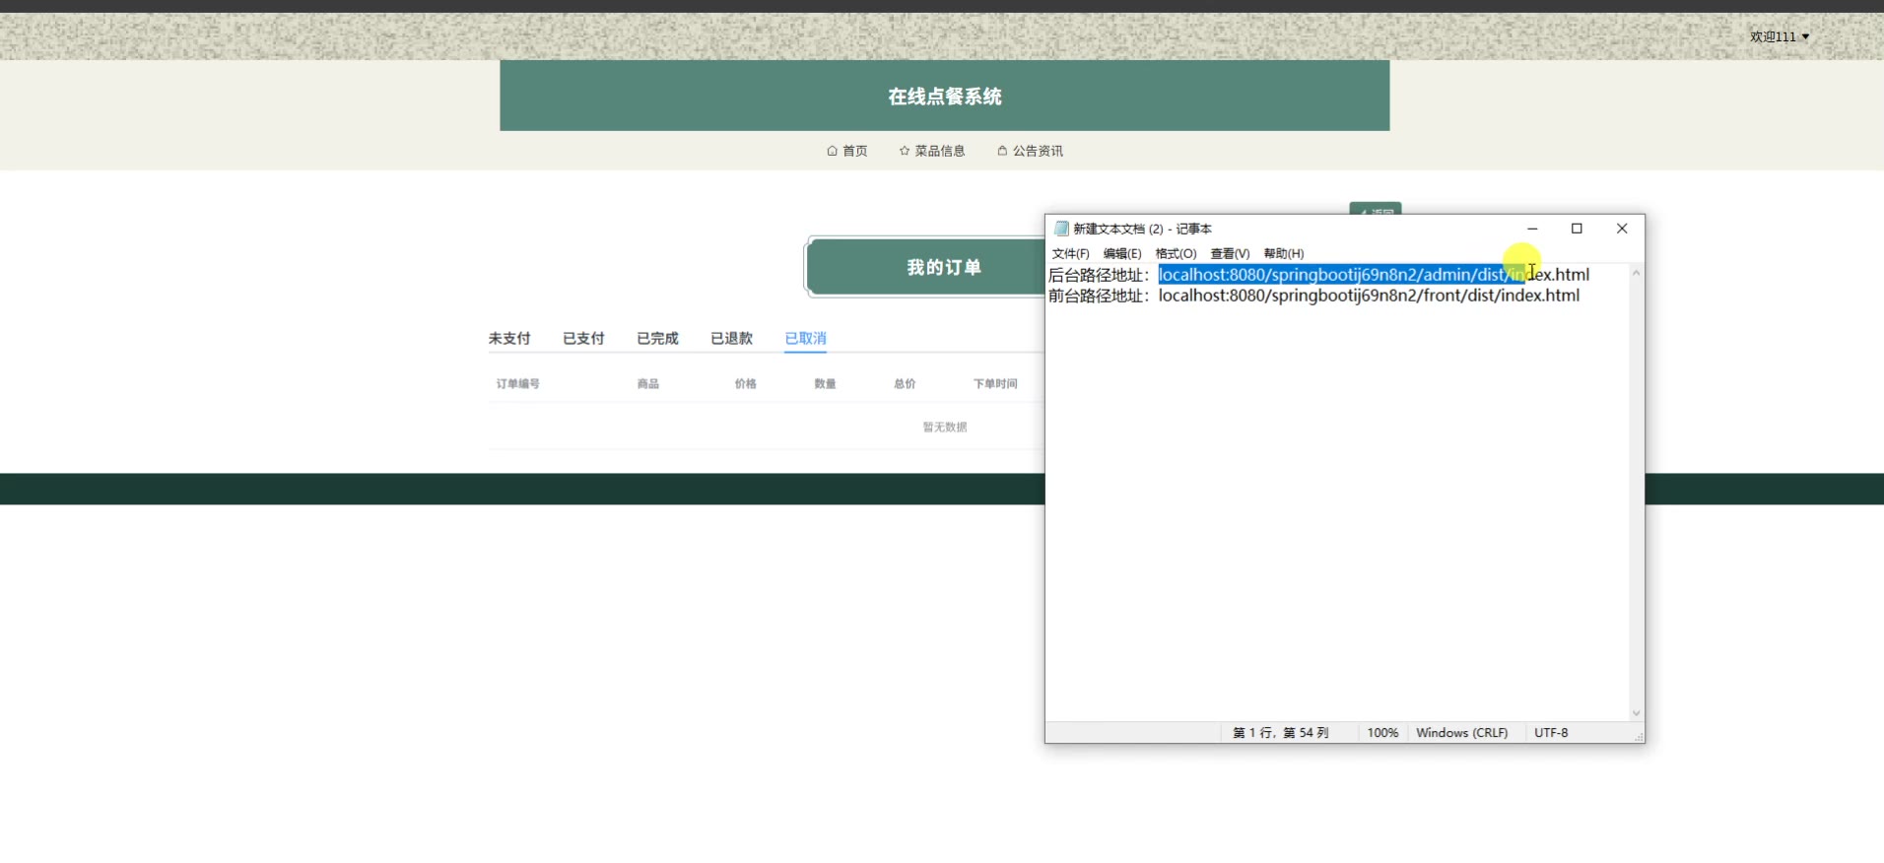Click the Notepad scrollbar down arrow
The height and width of the screenshot is (863, 1884).
pyautogui.click(x=1636, y=713)
